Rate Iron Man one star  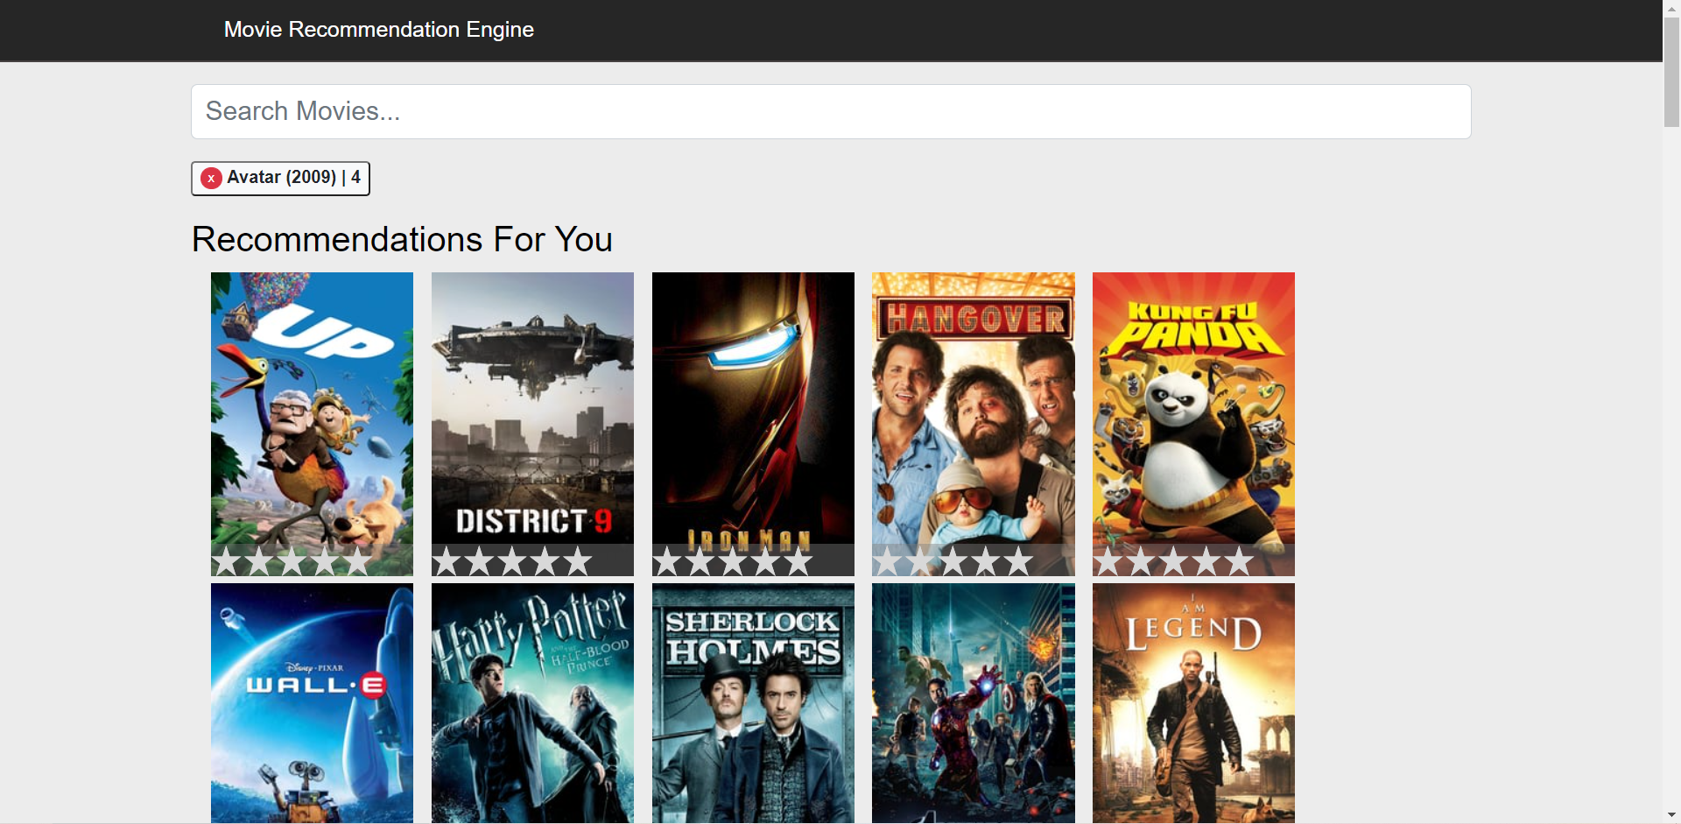click(668, 560)
